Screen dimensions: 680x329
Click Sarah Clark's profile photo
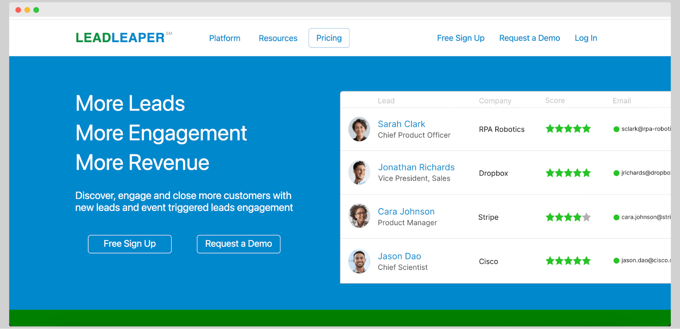pyautogui.click(x=359, y=129)
